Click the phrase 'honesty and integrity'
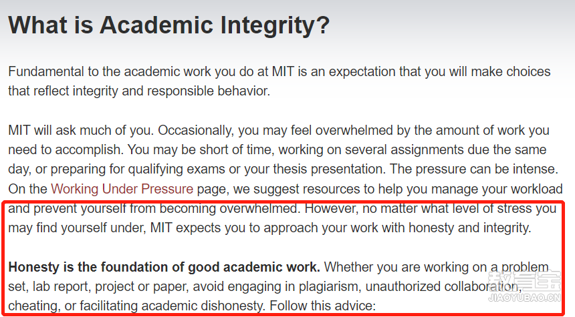The image size is (575, 317). click(470, 228)
